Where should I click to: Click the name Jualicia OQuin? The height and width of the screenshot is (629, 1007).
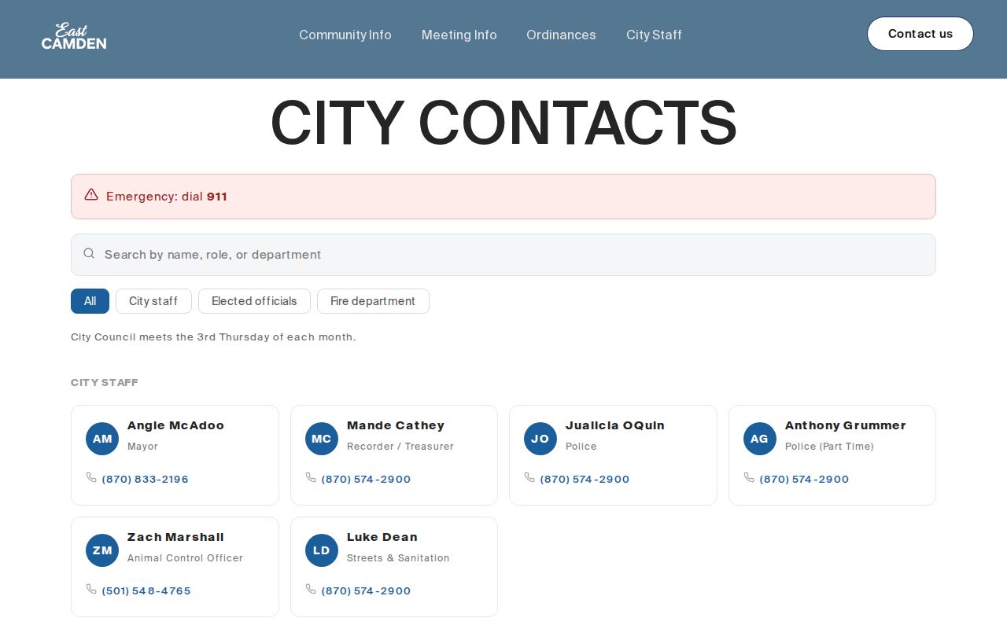(615, 425)
